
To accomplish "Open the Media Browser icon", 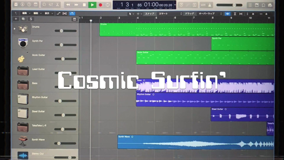I will pyautogui.click(x=270, y=5).
